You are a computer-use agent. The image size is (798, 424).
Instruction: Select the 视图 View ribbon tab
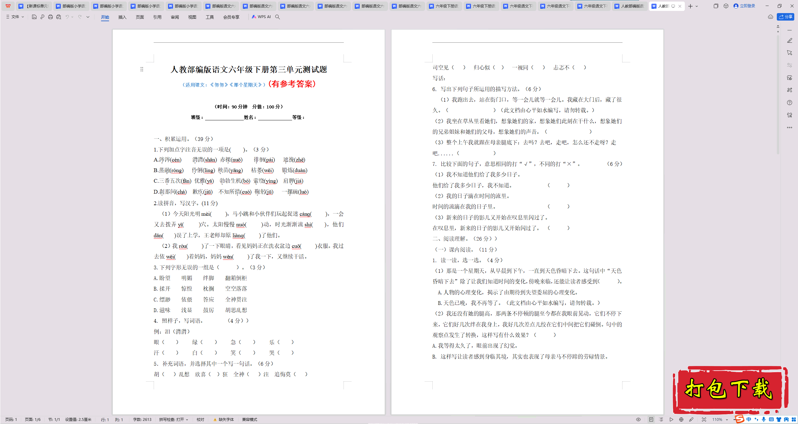(x=192, y=17)
